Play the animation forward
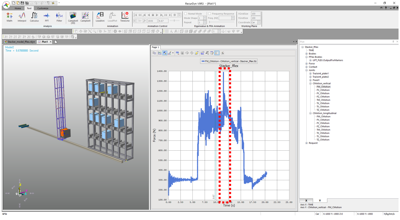Image resolution: width=400 pixels, height=220 pixels. pyautogui.click(x=157, y=15)
